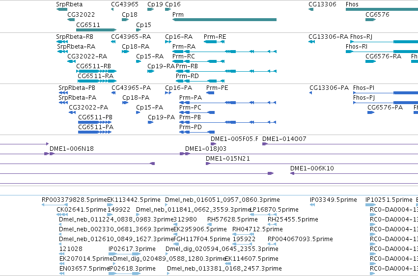Select transcript Fhos-RI

pos(357,46)
